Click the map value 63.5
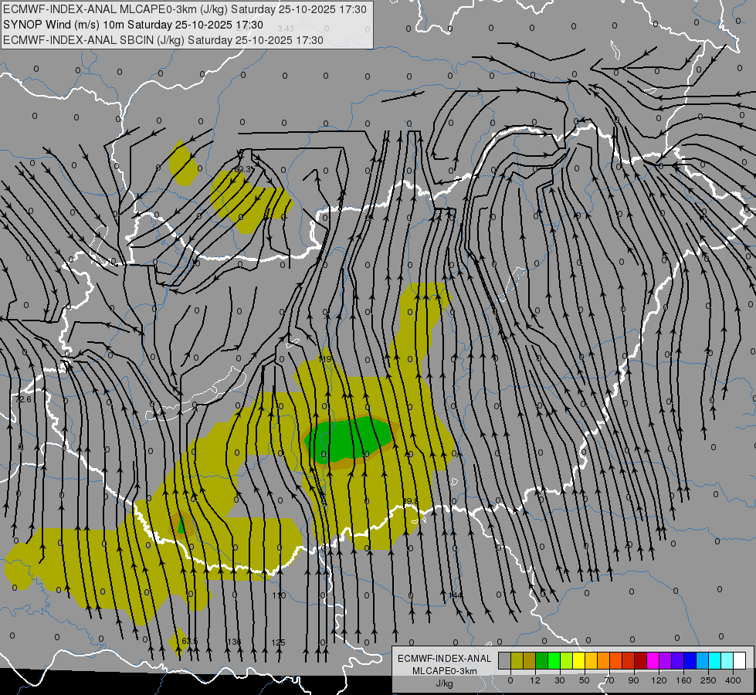756x695 pixels. point(189,641)
